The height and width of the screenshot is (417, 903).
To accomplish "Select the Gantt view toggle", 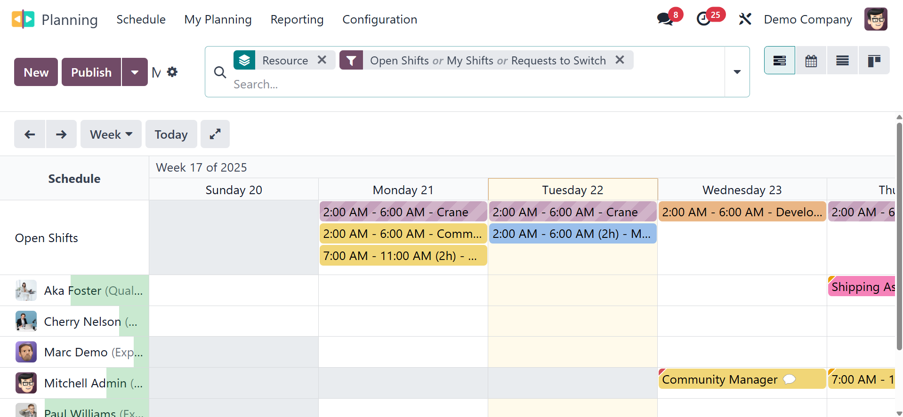I will pos(779,61).
